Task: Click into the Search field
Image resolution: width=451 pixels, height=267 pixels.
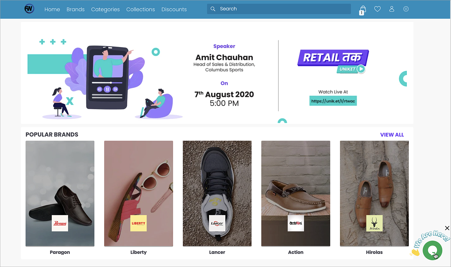Action: (x=279, y=9)
